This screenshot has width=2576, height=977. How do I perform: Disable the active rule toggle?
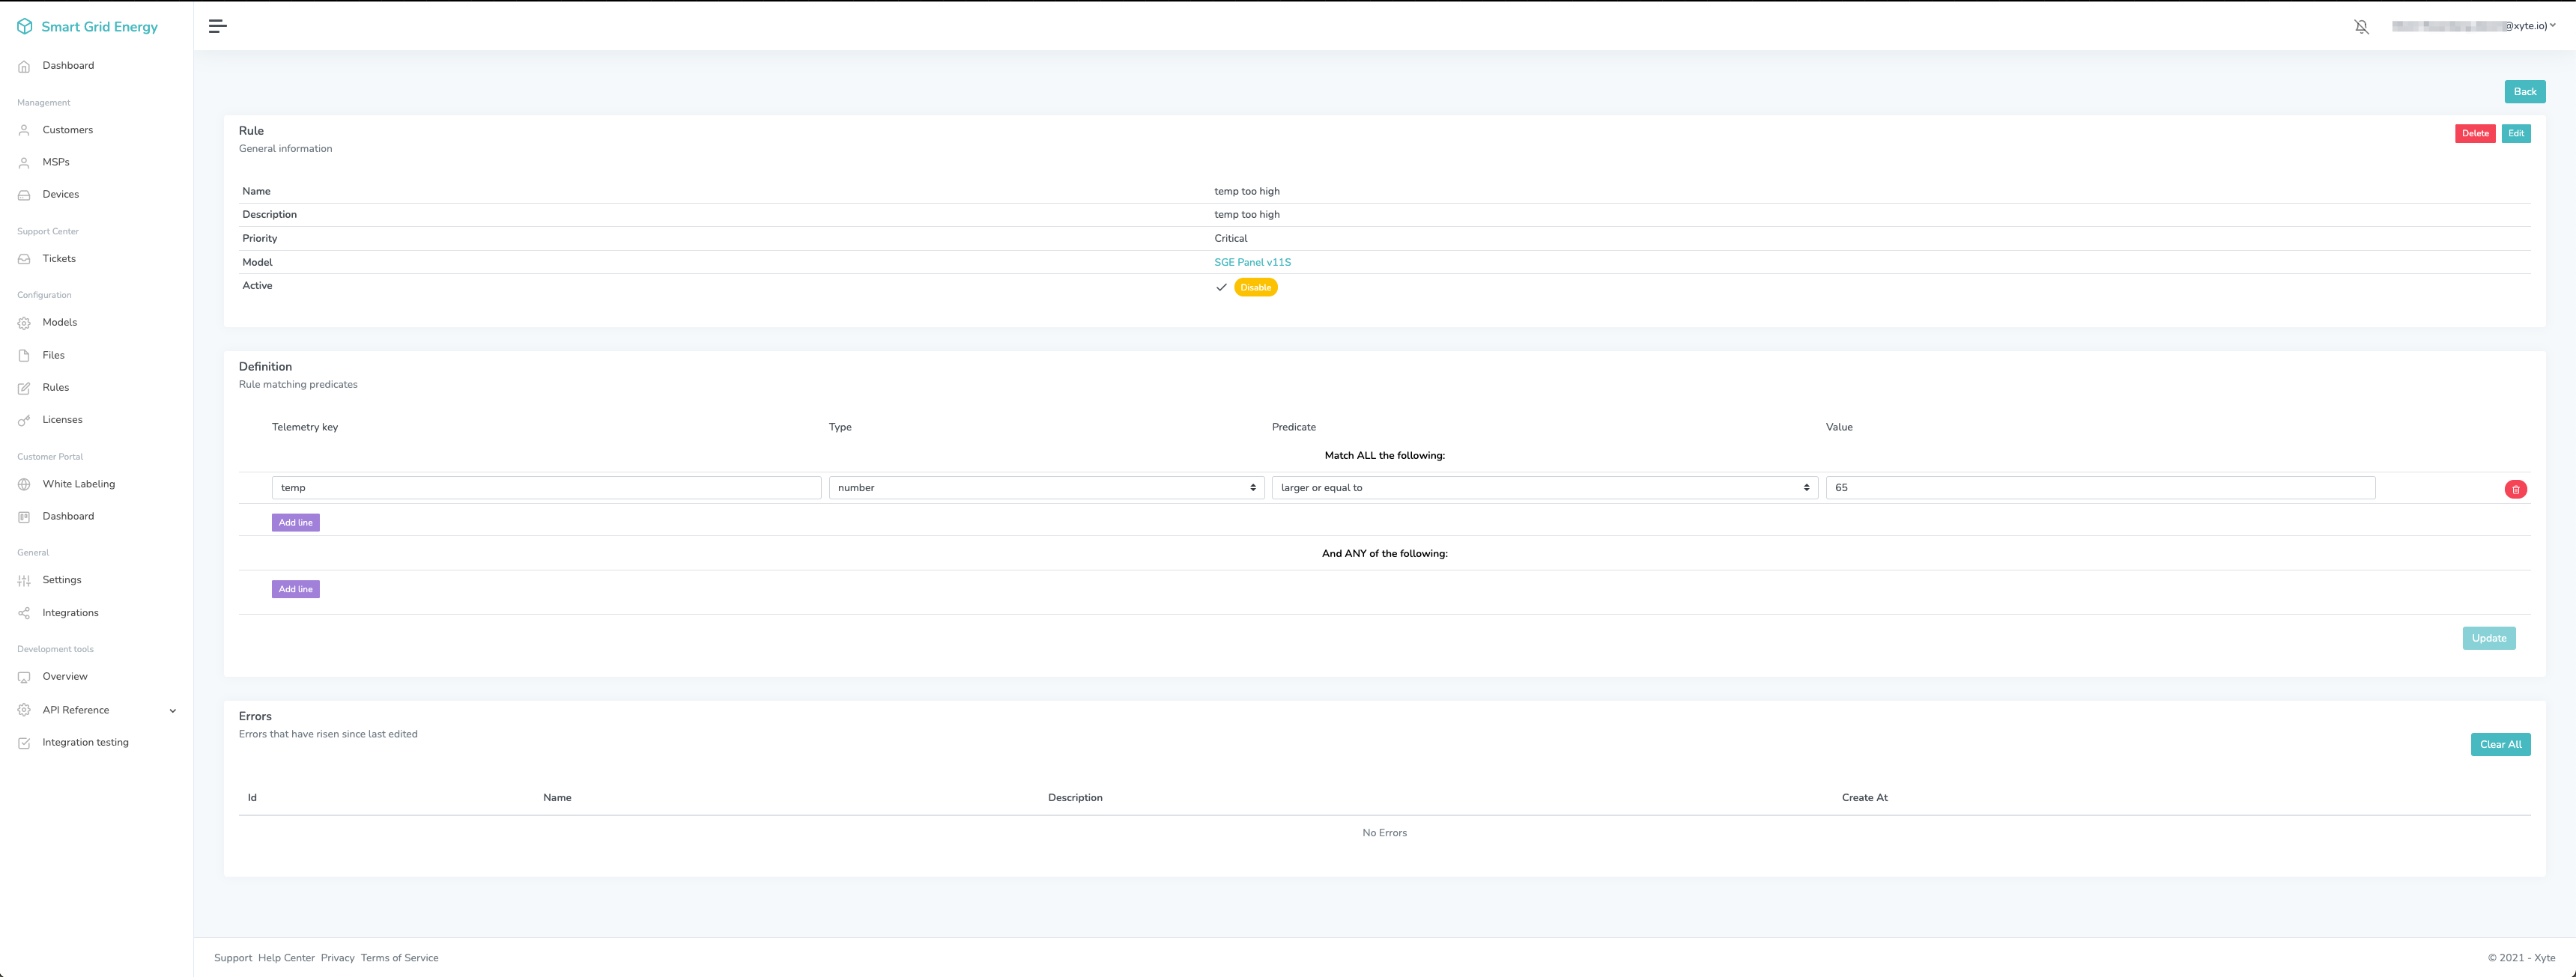click(1255, 287)
